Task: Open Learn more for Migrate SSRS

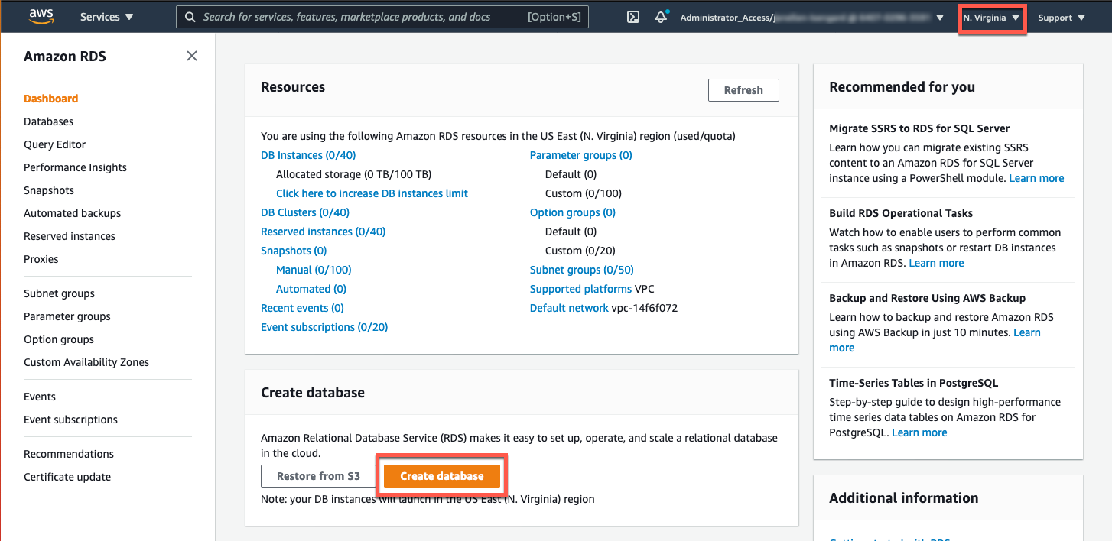Action: [x=1036, y=178]
